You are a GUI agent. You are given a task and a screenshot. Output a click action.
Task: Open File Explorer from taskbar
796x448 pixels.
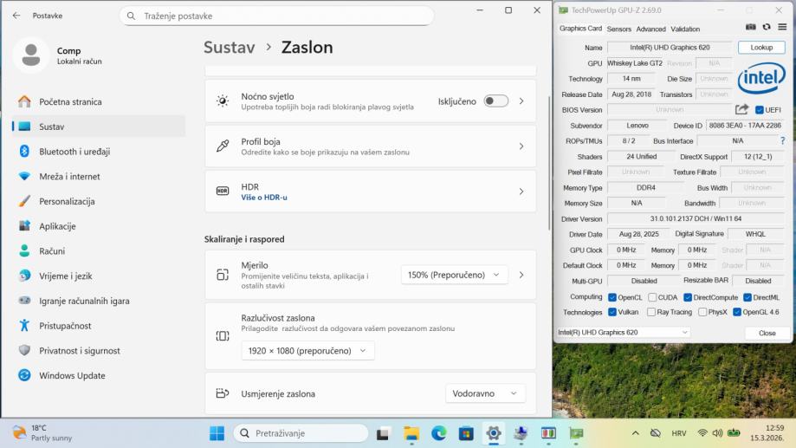coord(411,433)
